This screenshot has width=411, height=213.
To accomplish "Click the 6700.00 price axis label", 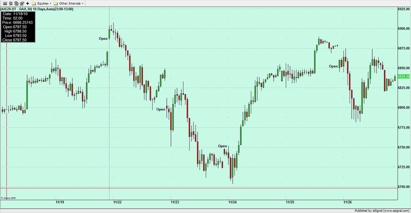I will [404, 187].
